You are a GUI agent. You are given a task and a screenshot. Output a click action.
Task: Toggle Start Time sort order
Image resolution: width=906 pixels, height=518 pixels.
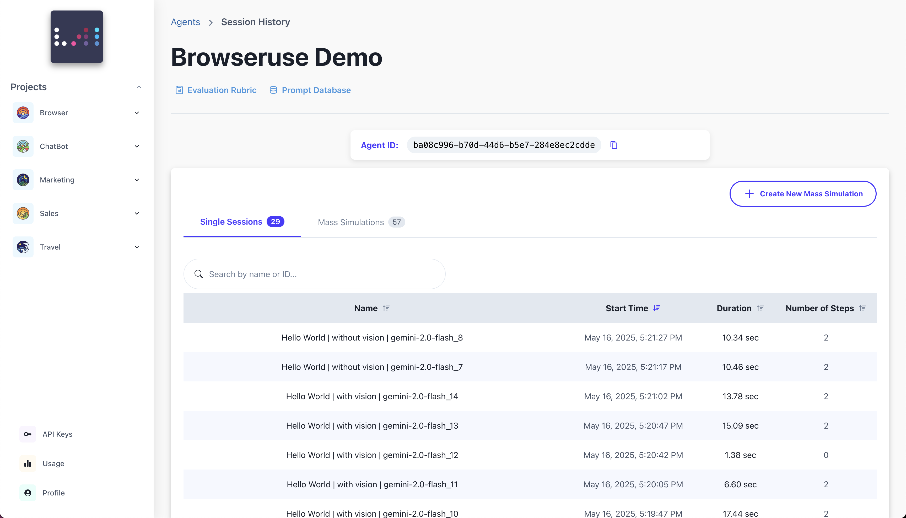[657, 308]
